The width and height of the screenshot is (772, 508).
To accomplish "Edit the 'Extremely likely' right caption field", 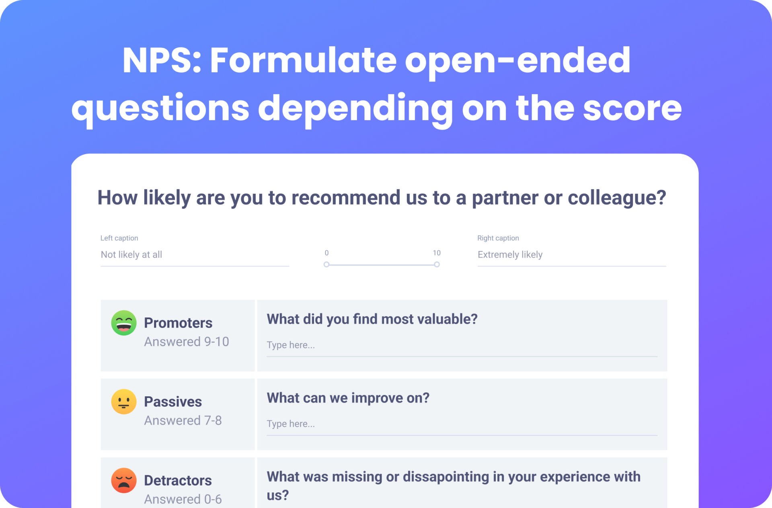I will tap(571, 255).
